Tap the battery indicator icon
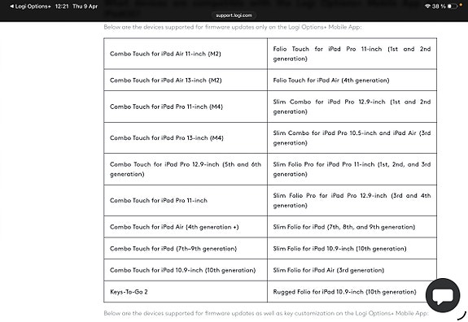Screen dimensions: 468x322 click(x=453, y=7)
